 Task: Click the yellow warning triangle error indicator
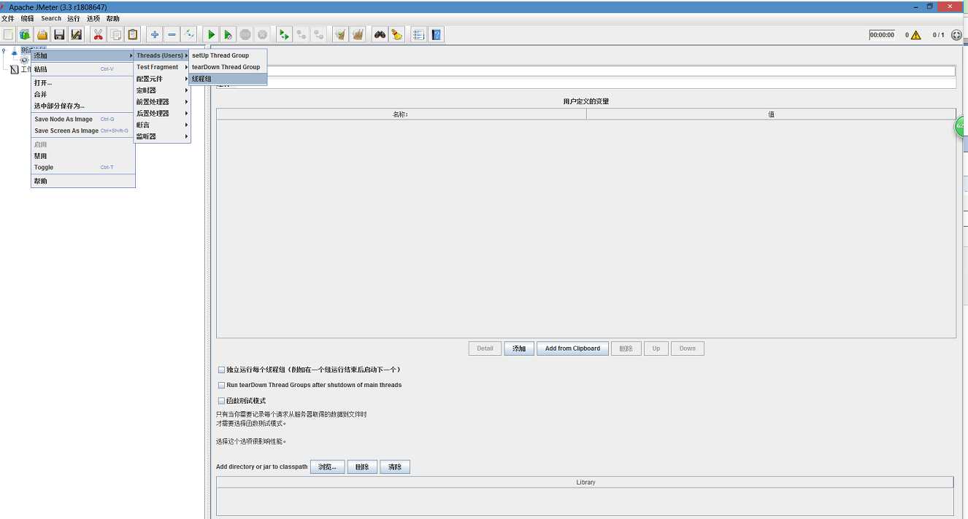[915, 35]
